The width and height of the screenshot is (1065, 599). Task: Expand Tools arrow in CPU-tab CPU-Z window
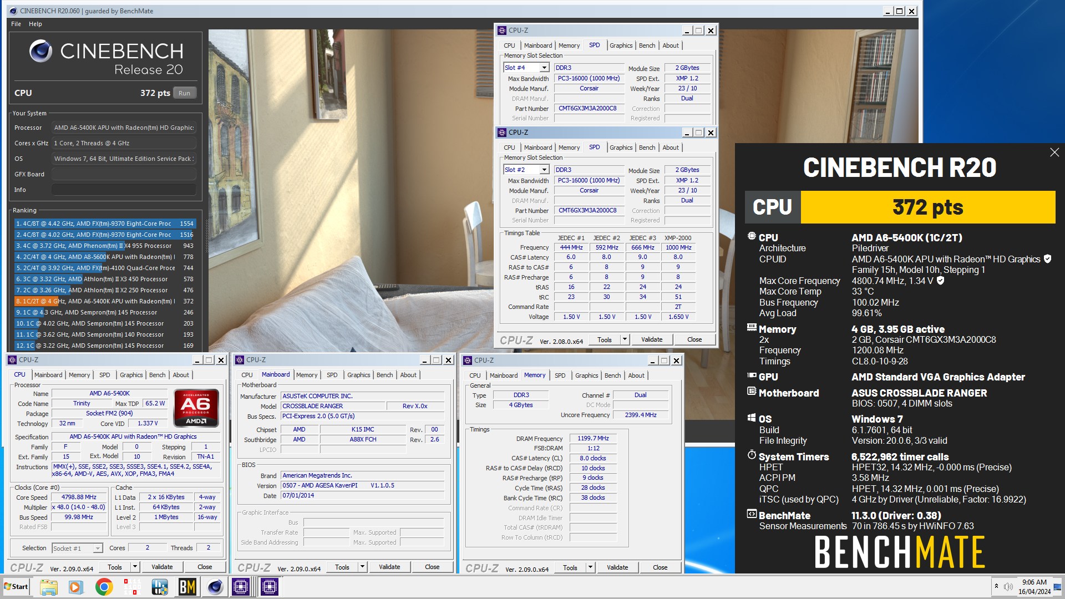(x=135, y=567)
